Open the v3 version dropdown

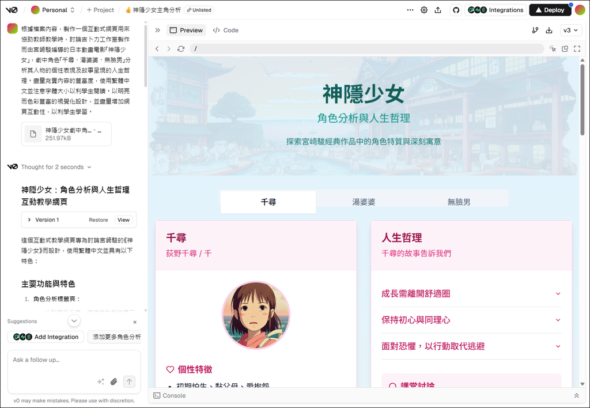[x=571, y=30]
